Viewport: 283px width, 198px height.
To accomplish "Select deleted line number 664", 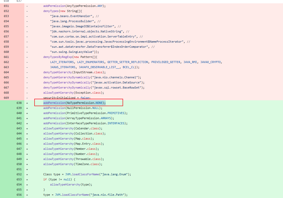I will 6,72.
